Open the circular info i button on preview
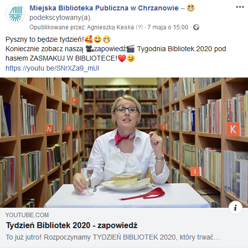Image resolution: width=248 pixels, height=248 pixels. point(236,208)
